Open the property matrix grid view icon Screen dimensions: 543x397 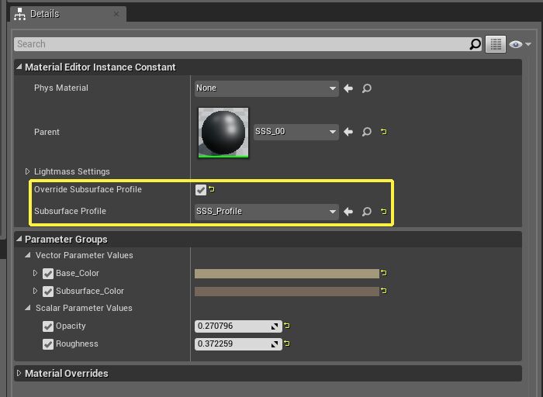click(496, 44)
